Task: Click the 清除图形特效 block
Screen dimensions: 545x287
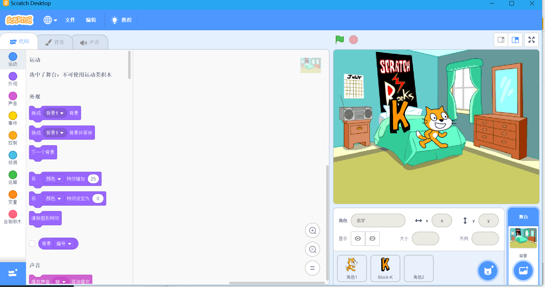Action: pos(45,218)
